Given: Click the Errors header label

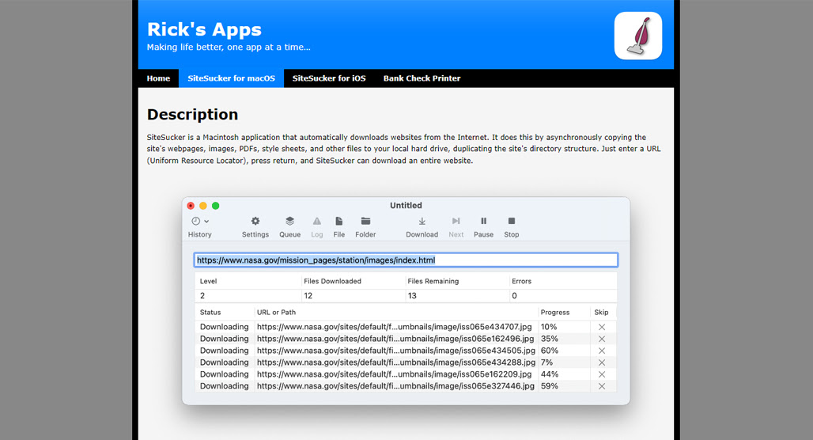Looking at the screenshot, I should point(522,281).
